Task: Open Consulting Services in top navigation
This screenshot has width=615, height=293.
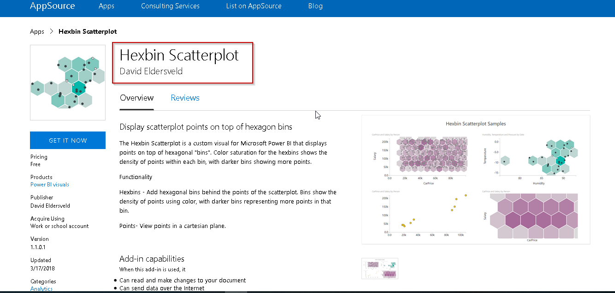Action: [x=170, y=6]
